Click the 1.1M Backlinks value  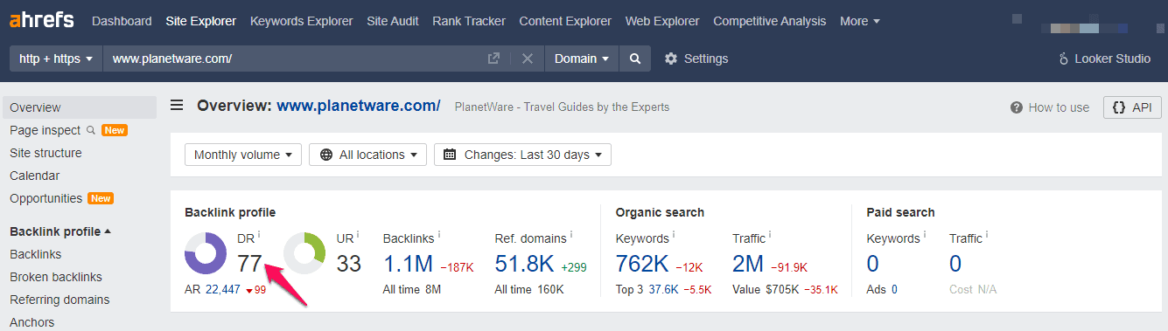click(x=408, y=264)
